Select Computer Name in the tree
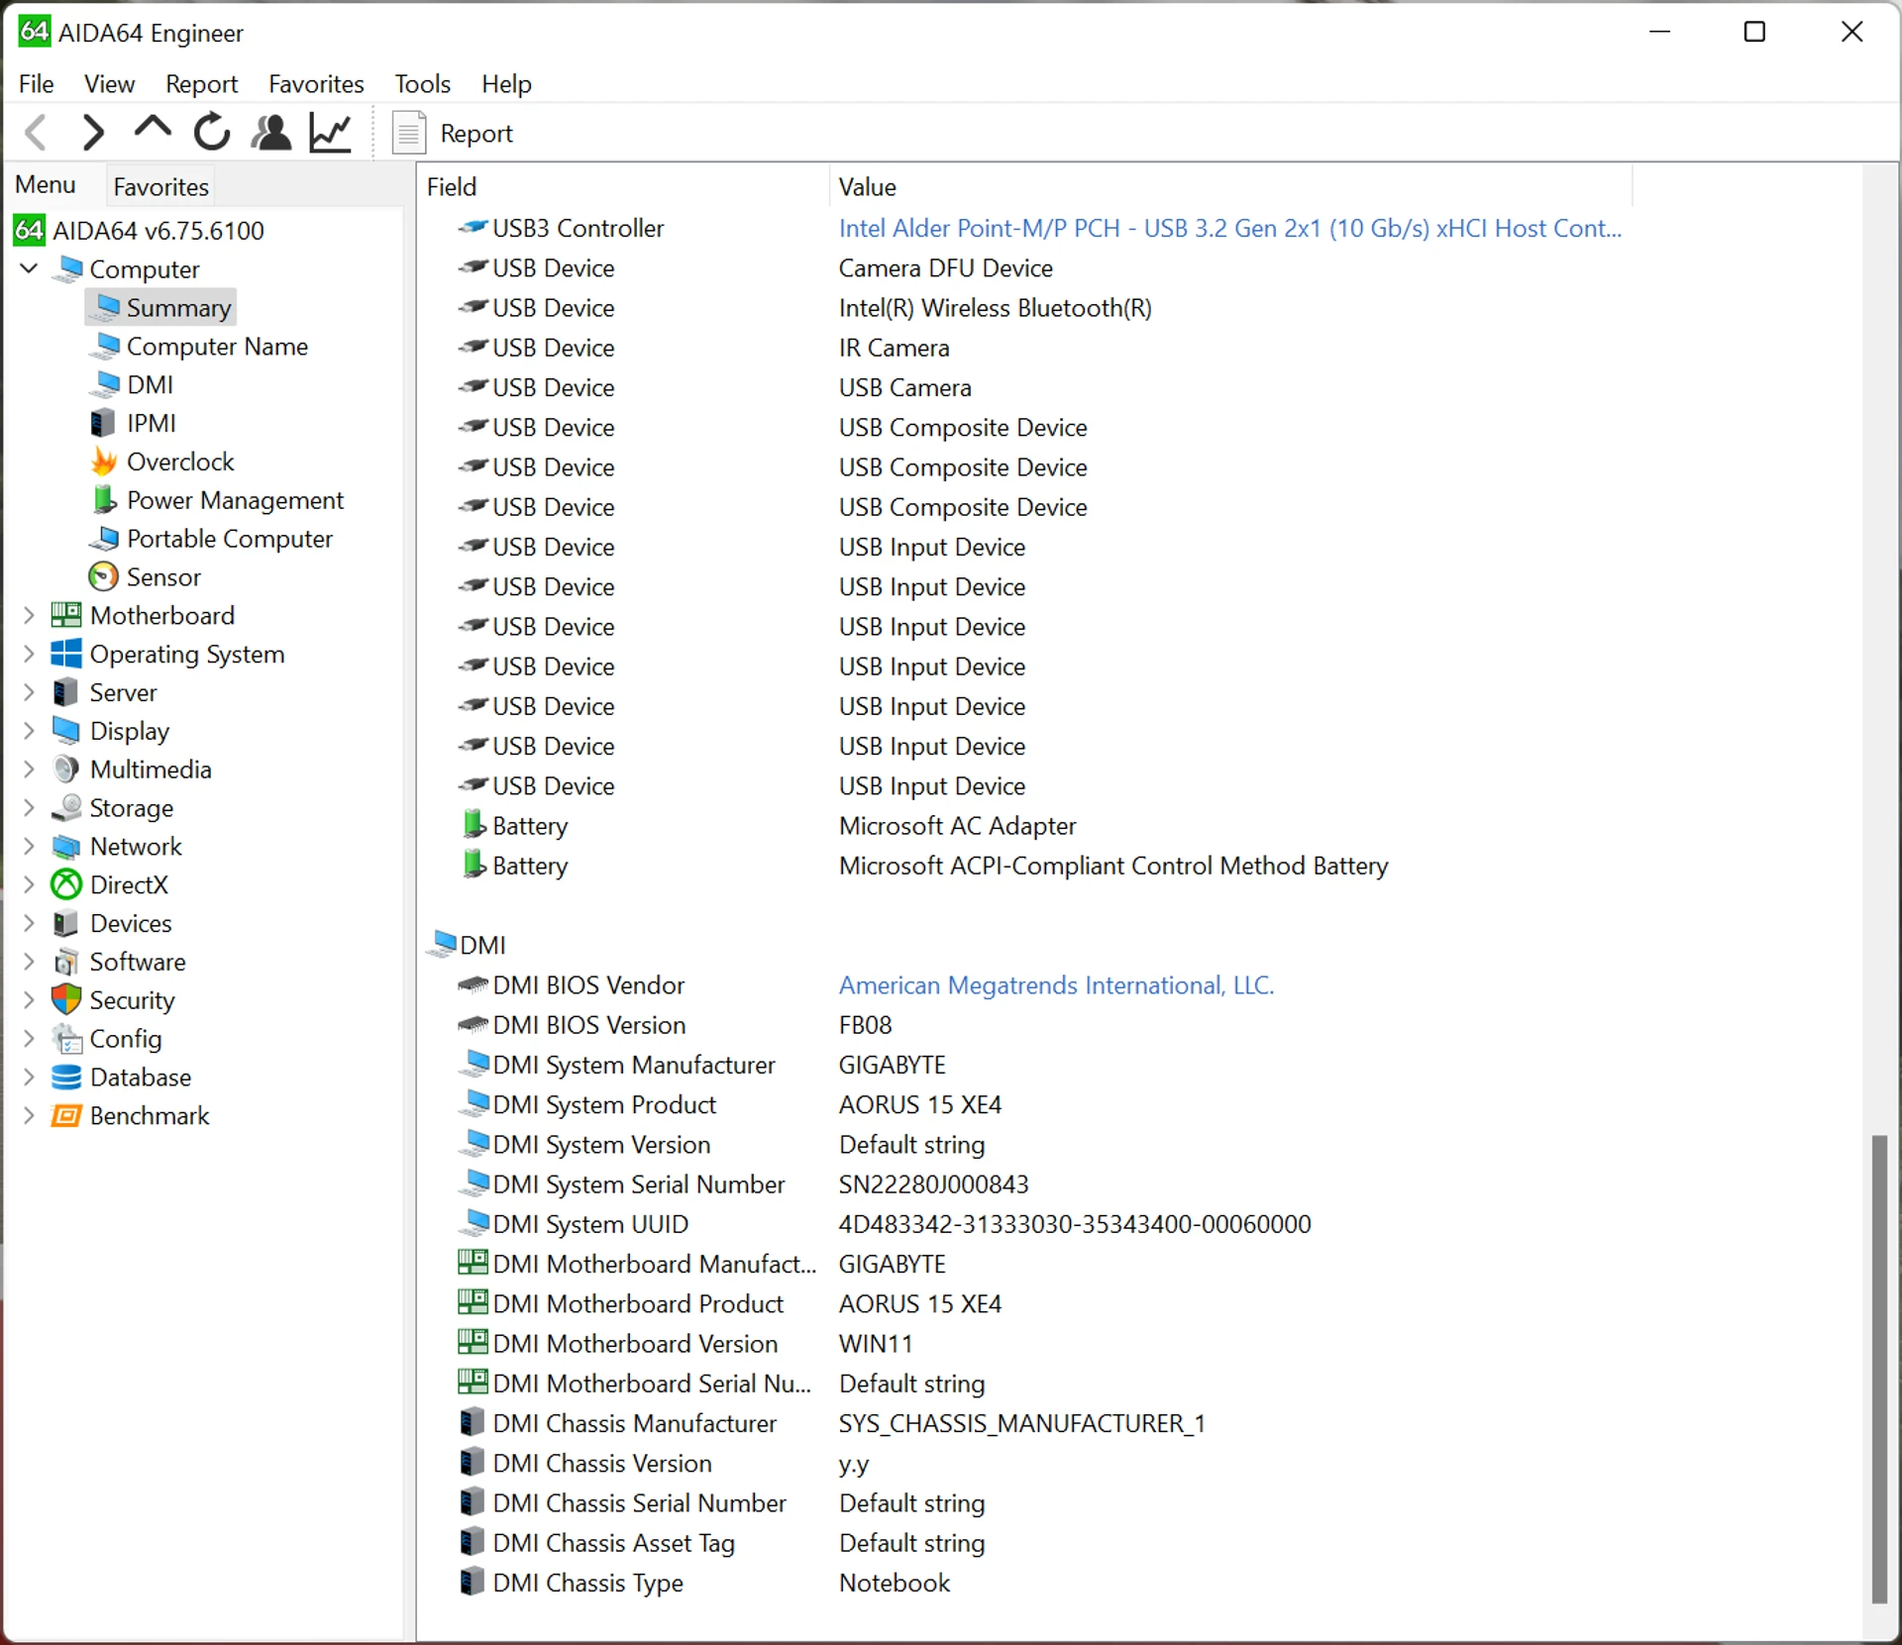Viewport: 1902px width, 1645px height. point(217,347)
